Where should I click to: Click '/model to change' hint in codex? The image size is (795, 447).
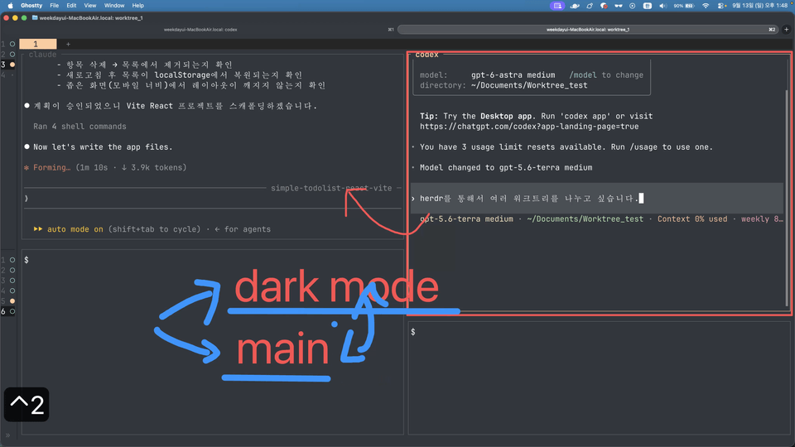click(x=606, y=75)
